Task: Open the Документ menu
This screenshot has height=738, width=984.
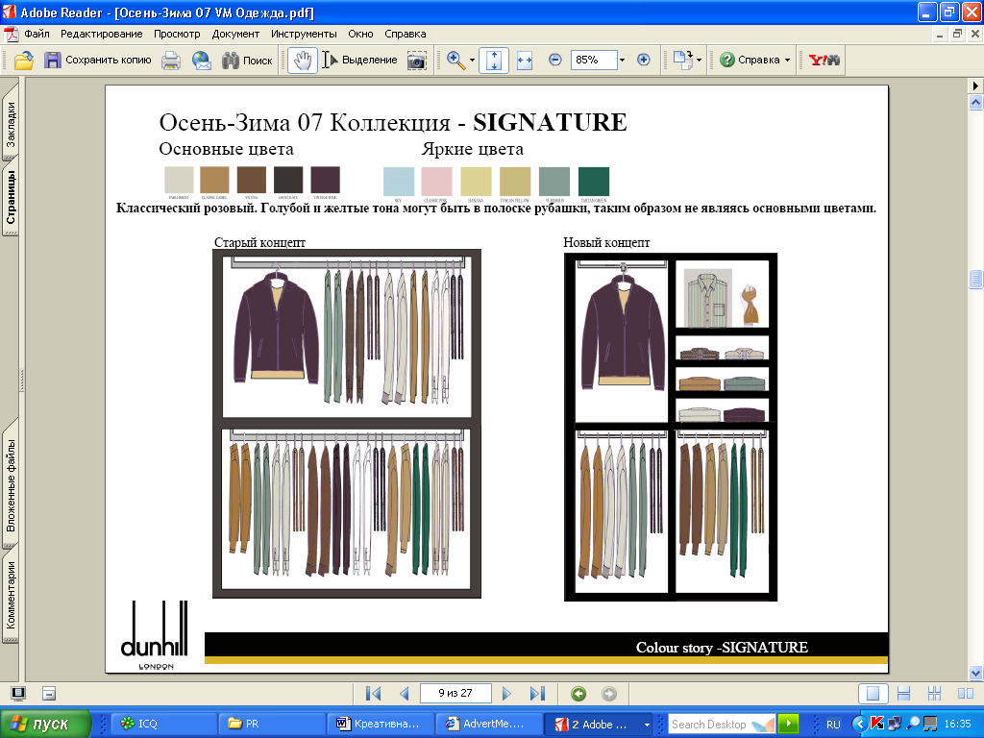Action: coord(235,34)
